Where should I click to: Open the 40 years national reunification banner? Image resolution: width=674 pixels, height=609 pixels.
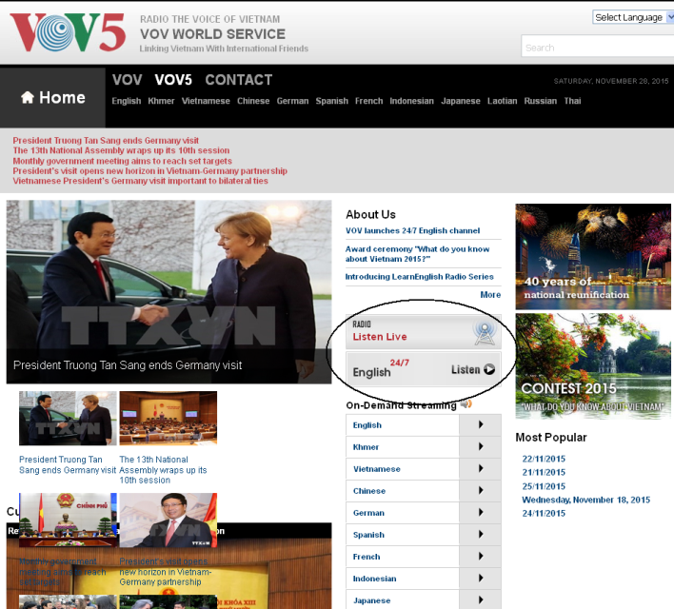593,256
